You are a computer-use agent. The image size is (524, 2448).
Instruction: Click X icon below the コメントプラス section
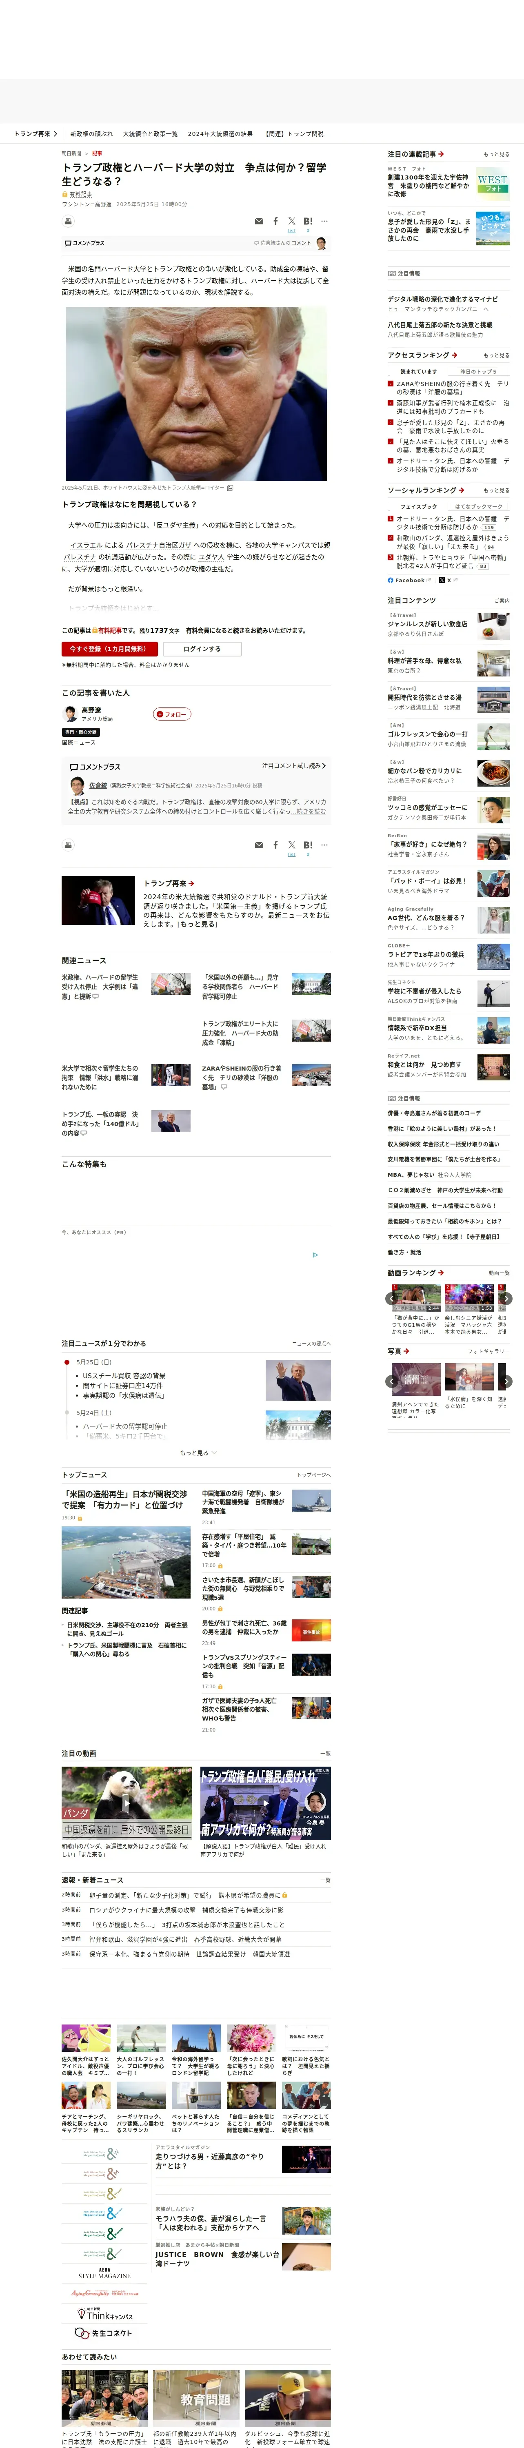click(x=292, y=845)
